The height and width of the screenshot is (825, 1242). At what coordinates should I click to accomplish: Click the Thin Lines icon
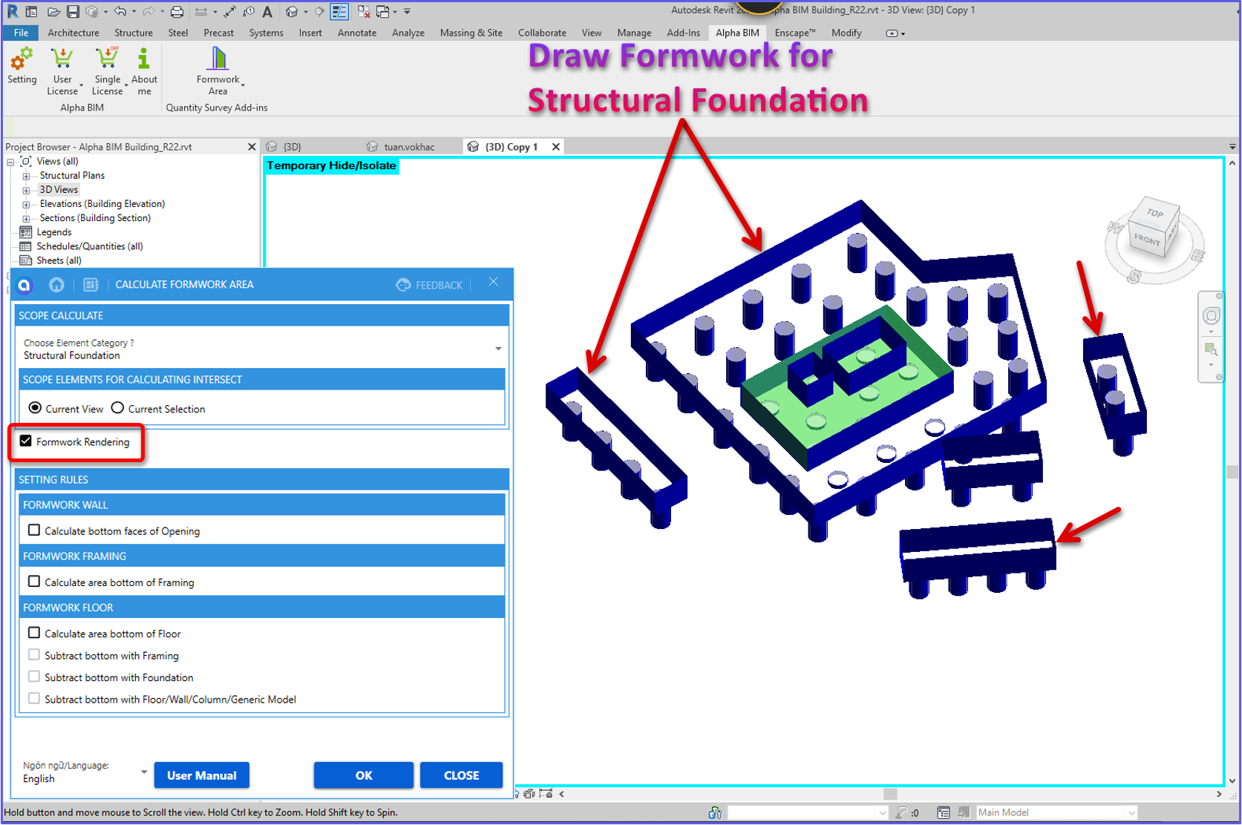[x=339, y=11]
